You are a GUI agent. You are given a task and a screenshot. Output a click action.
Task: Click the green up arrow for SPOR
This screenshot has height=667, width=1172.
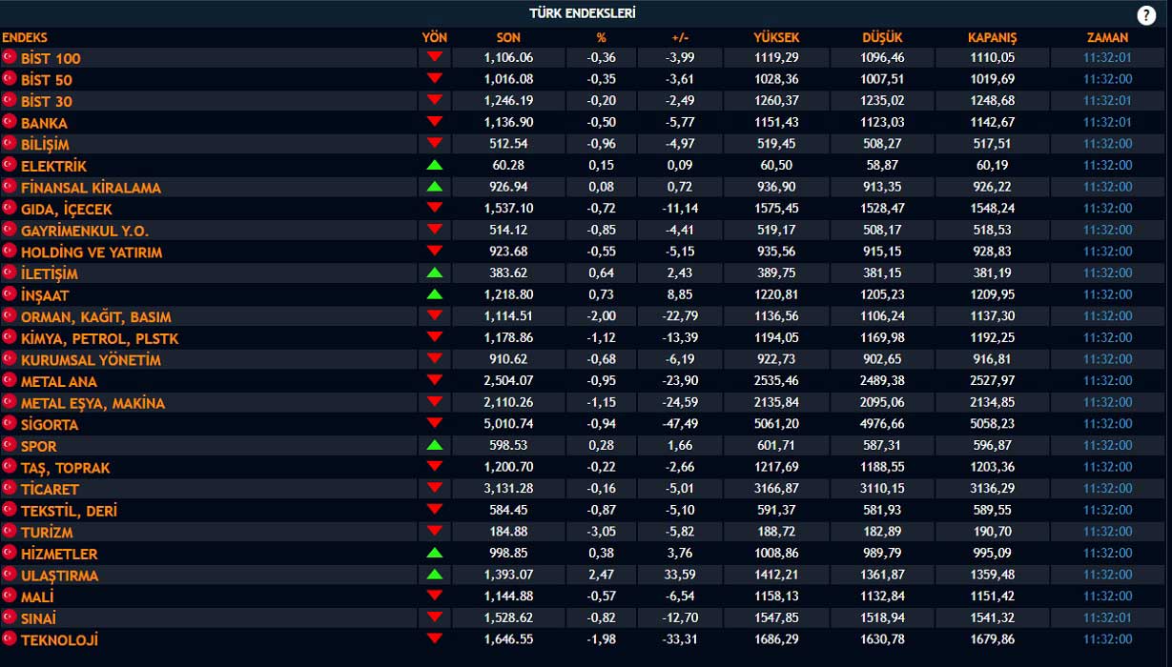(435, 445)
